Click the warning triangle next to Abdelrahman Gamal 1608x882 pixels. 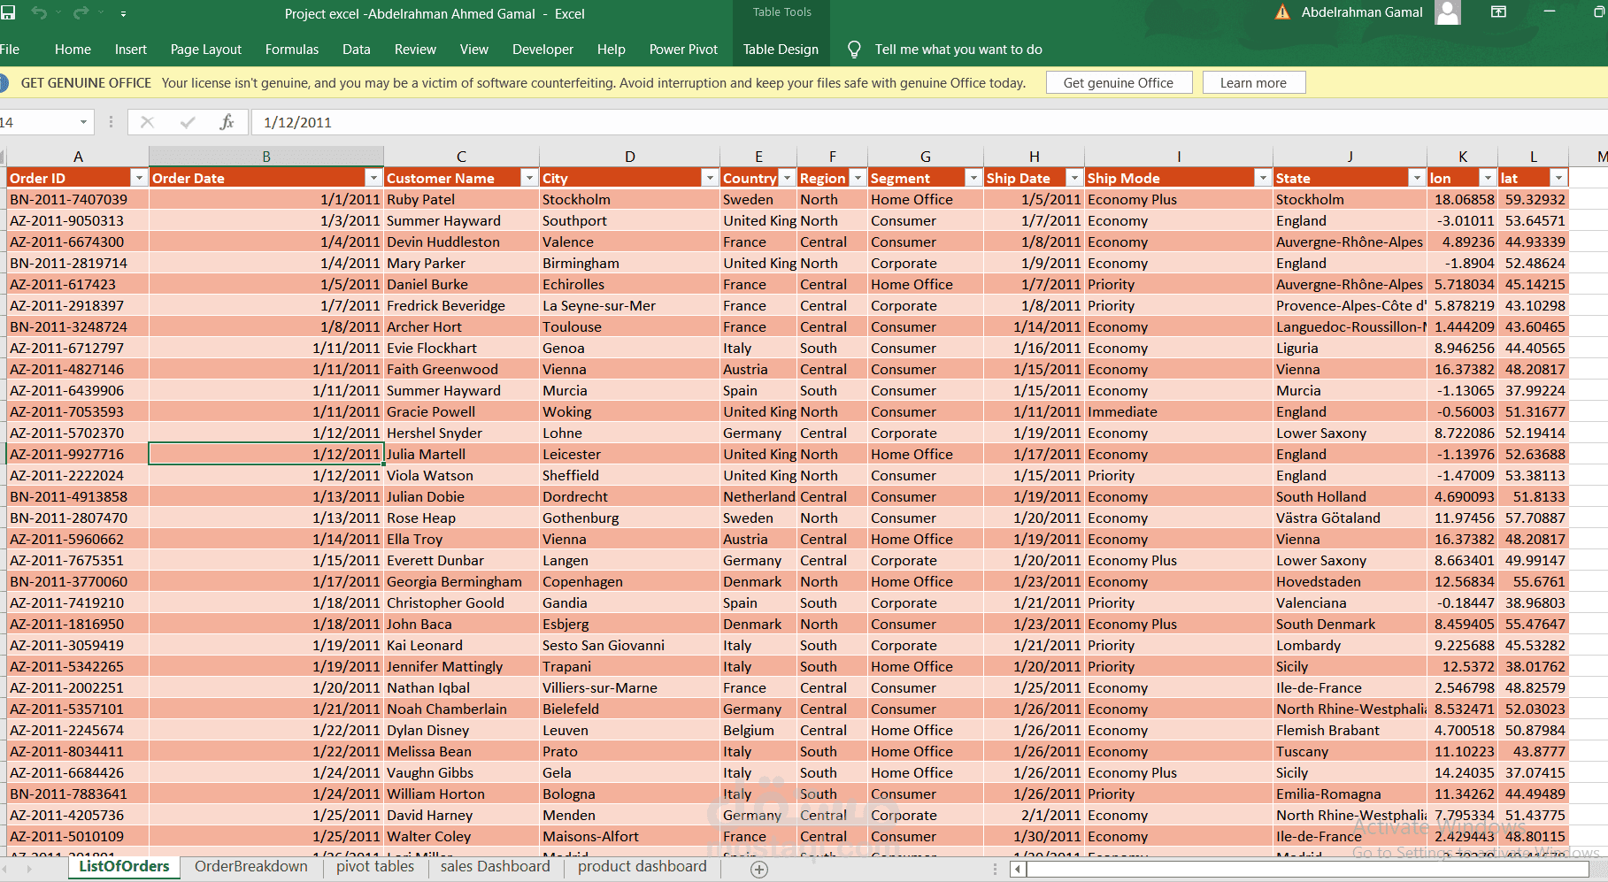tap(1283, 12)
